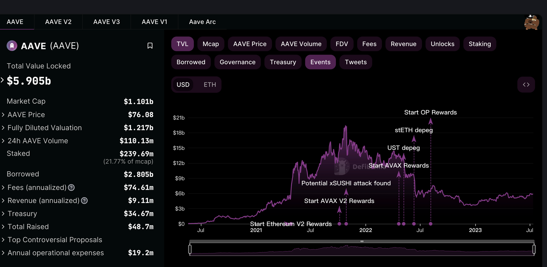Click the range slider top drag bar
Viewport: 547px width, 267px height.
point(362,241)
